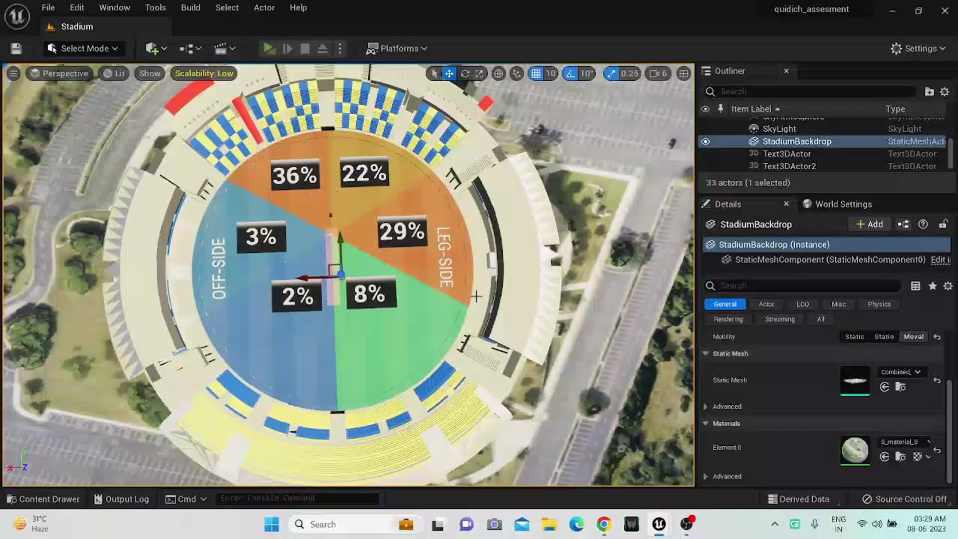Save the current level
The width and height of the screenshot is (958, 539).
coord(15,48)
